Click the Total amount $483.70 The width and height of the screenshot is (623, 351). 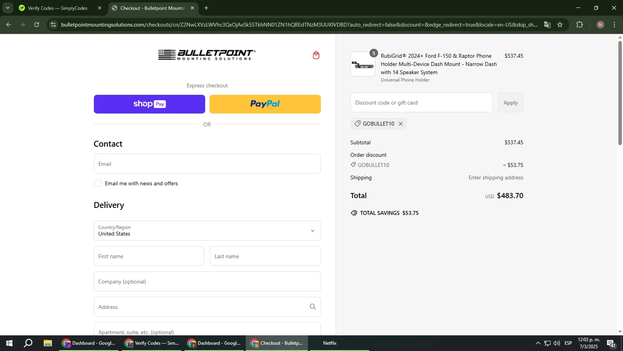coord(510,196)
